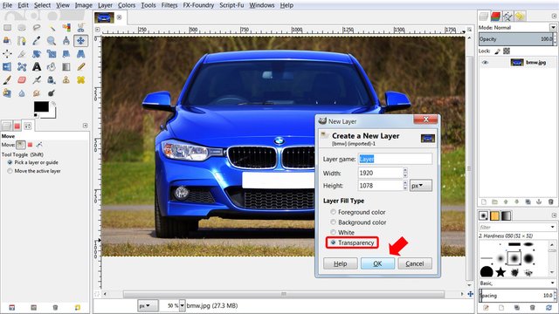Open the File menu
Screen dimensions: 559x314
(7, 5)
